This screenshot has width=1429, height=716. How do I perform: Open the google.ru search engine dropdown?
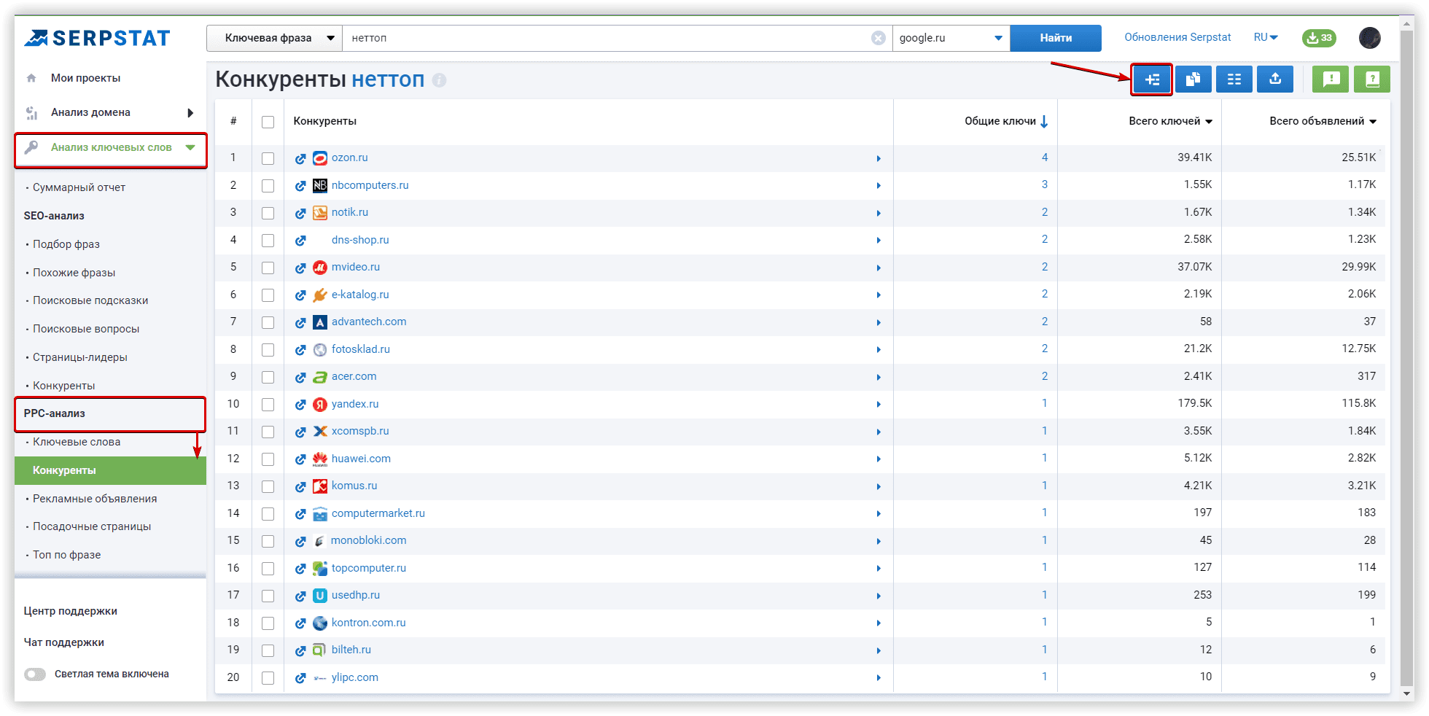pos(951,38)
